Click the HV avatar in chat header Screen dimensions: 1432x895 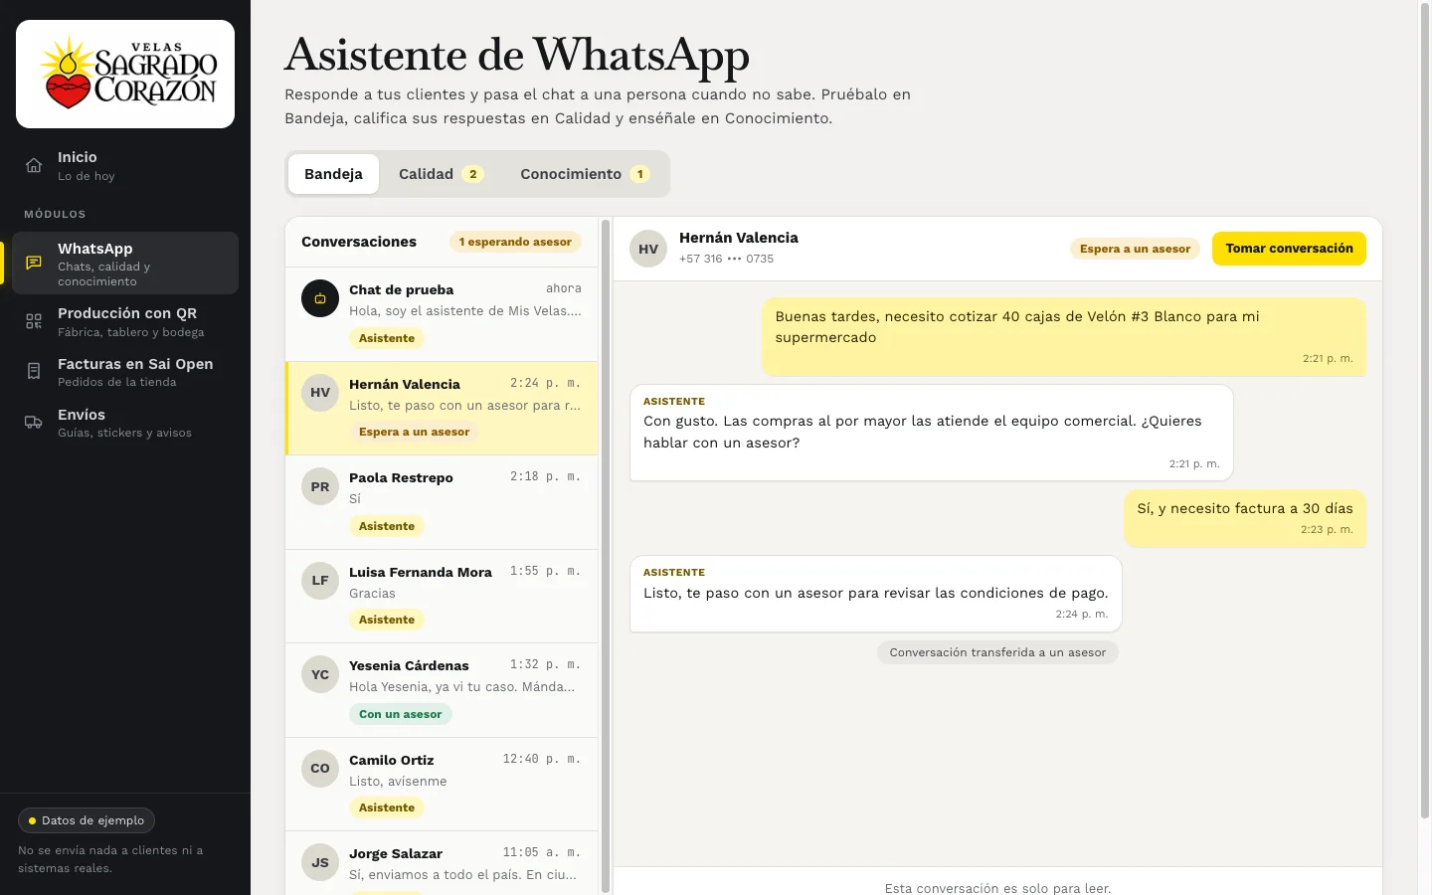tap(648, 249)
